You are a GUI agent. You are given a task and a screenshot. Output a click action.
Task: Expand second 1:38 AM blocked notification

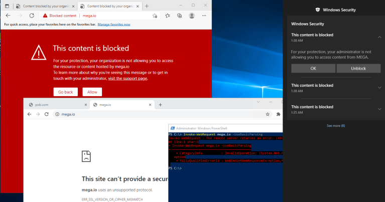(379, 88)
